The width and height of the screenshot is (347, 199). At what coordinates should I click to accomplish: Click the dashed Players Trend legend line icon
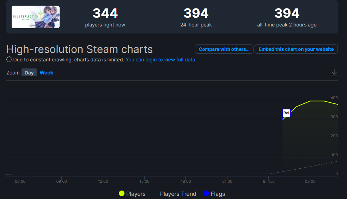click(156, 194)
